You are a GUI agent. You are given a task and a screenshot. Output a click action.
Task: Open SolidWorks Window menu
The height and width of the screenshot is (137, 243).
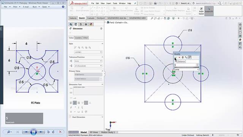point(122,3)
